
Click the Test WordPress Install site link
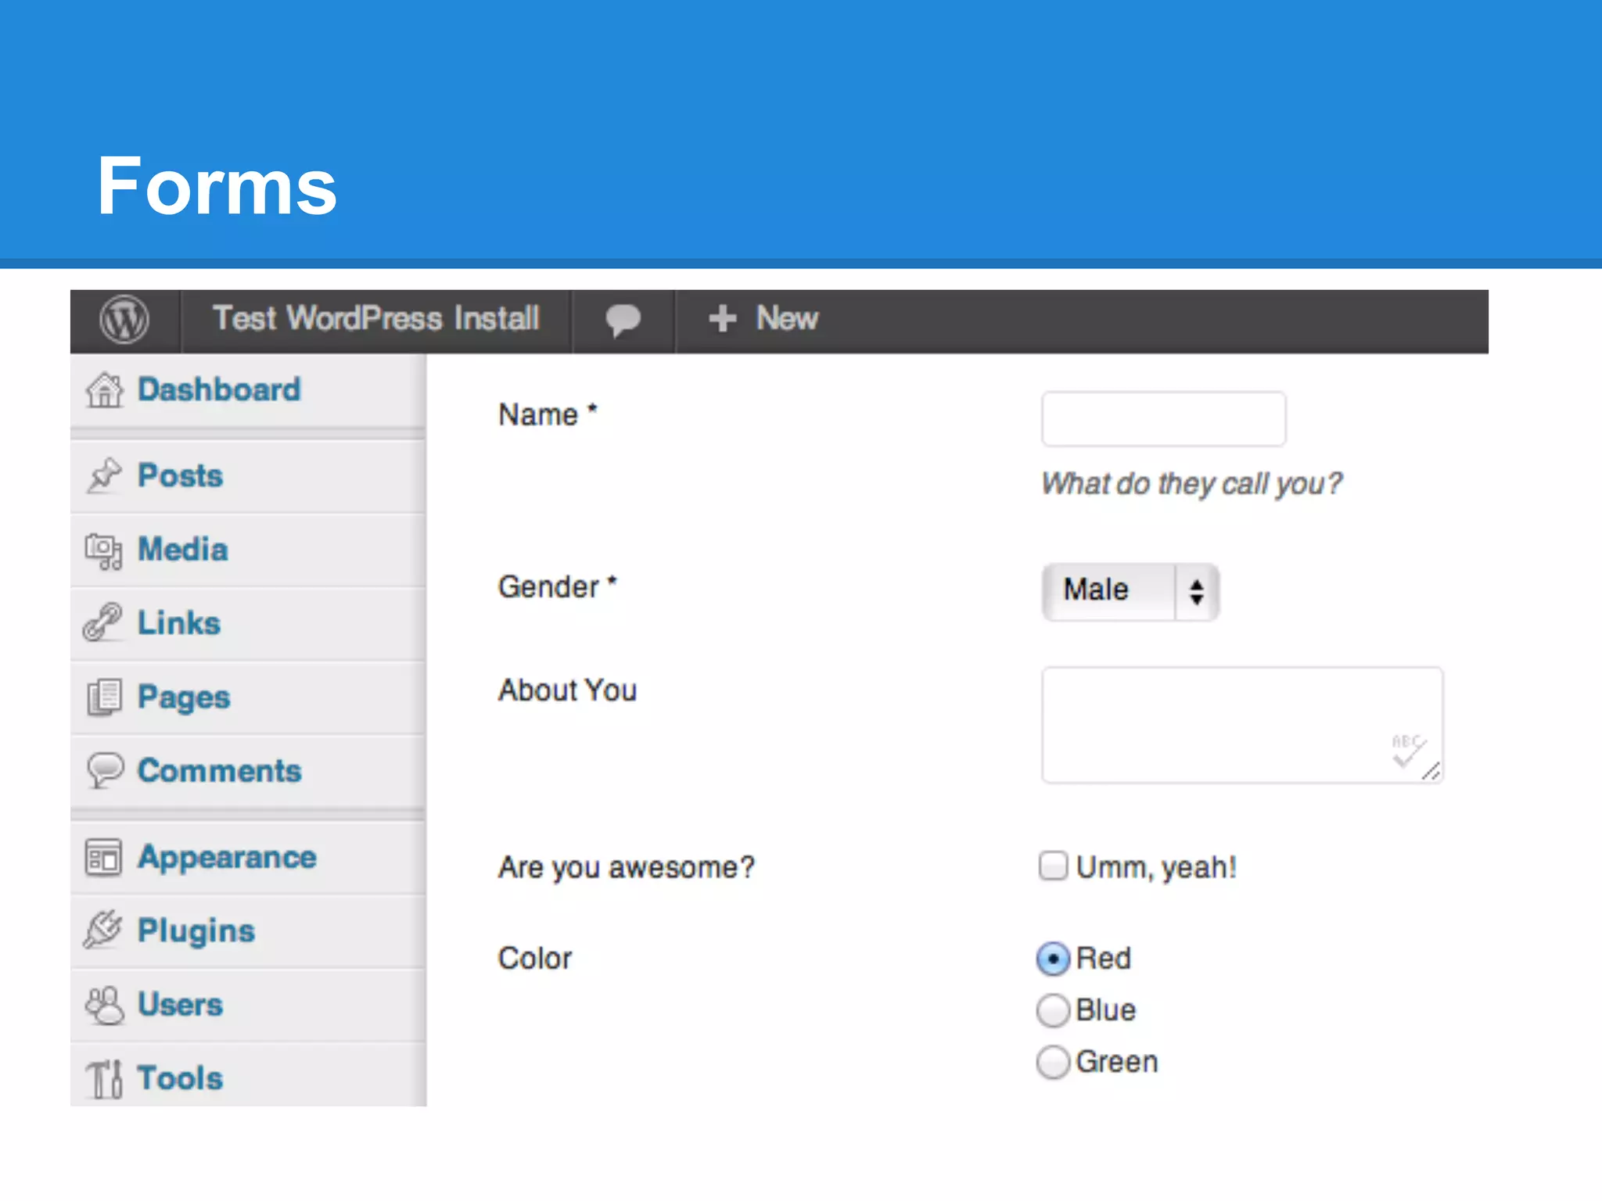[x=376, y=319]
